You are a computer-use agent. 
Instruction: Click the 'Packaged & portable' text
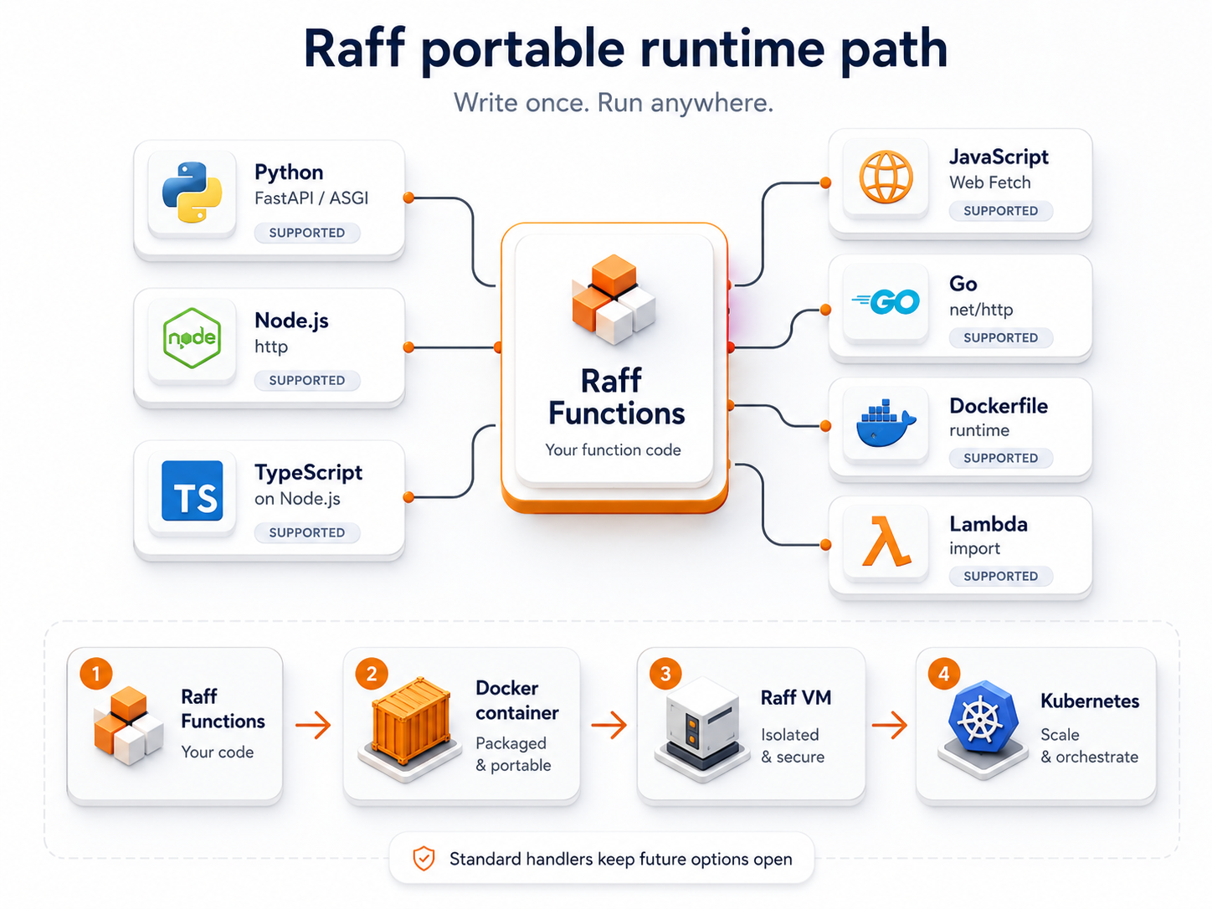[x=513, y=754]
